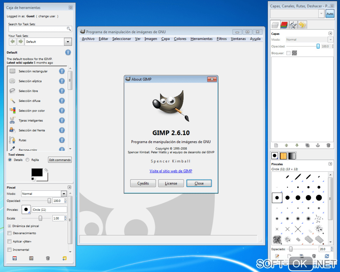Switch to the Channels tab icon
This screenshot has height=272, width=340.
click(x=284, y=25)
